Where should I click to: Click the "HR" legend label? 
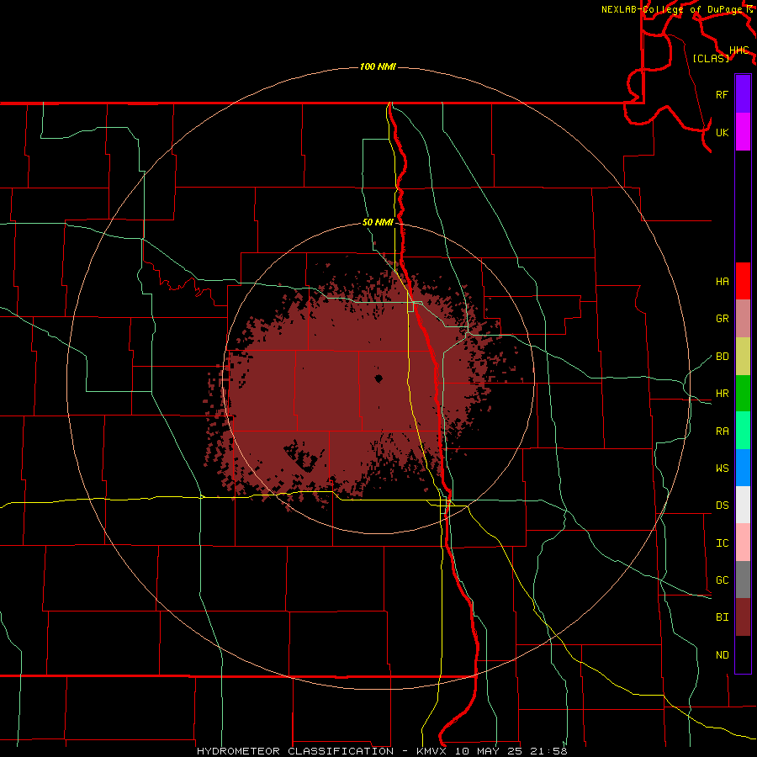pos(722,394)
